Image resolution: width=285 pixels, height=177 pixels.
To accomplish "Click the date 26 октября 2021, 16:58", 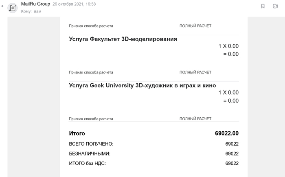I will pos(74,4).
